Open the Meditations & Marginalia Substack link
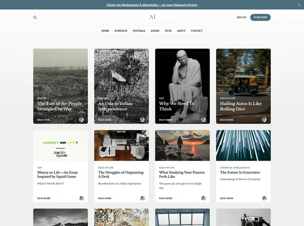 152,5
